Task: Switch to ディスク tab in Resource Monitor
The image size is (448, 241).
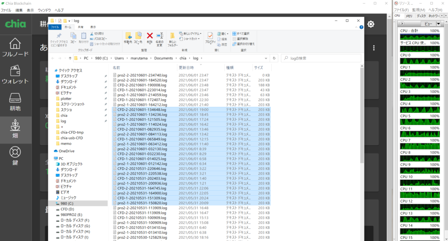Action: coord(421,16)
